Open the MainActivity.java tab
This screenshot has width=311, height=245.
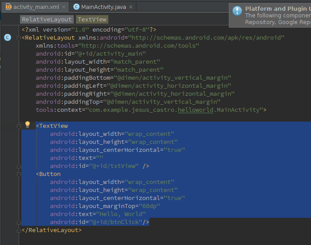coord(103,7)
